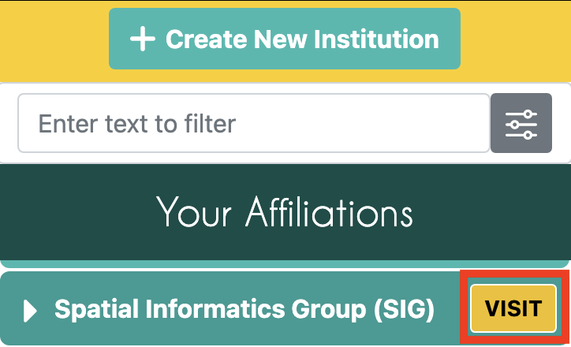This screenshot has width=571, height=347.
Task: Open the filter options sliders icon
Action: [x=521, y=124]
